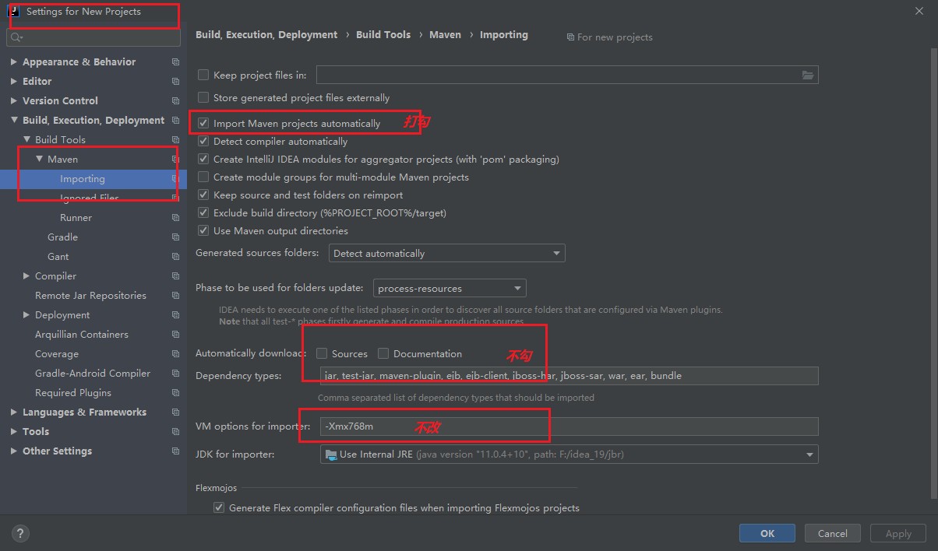The height and width of the screenshot is (551, 938).
Task: Click Maven breadcrumb in header
Action: click(445, 35)
